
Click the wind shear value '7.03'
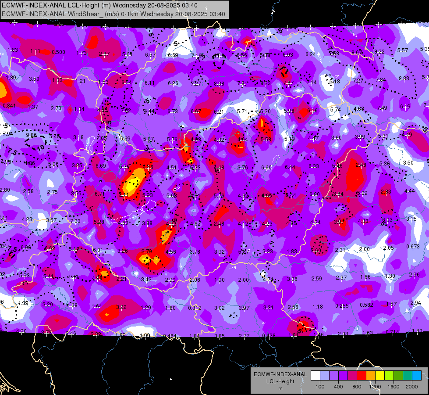click(75, 221)
